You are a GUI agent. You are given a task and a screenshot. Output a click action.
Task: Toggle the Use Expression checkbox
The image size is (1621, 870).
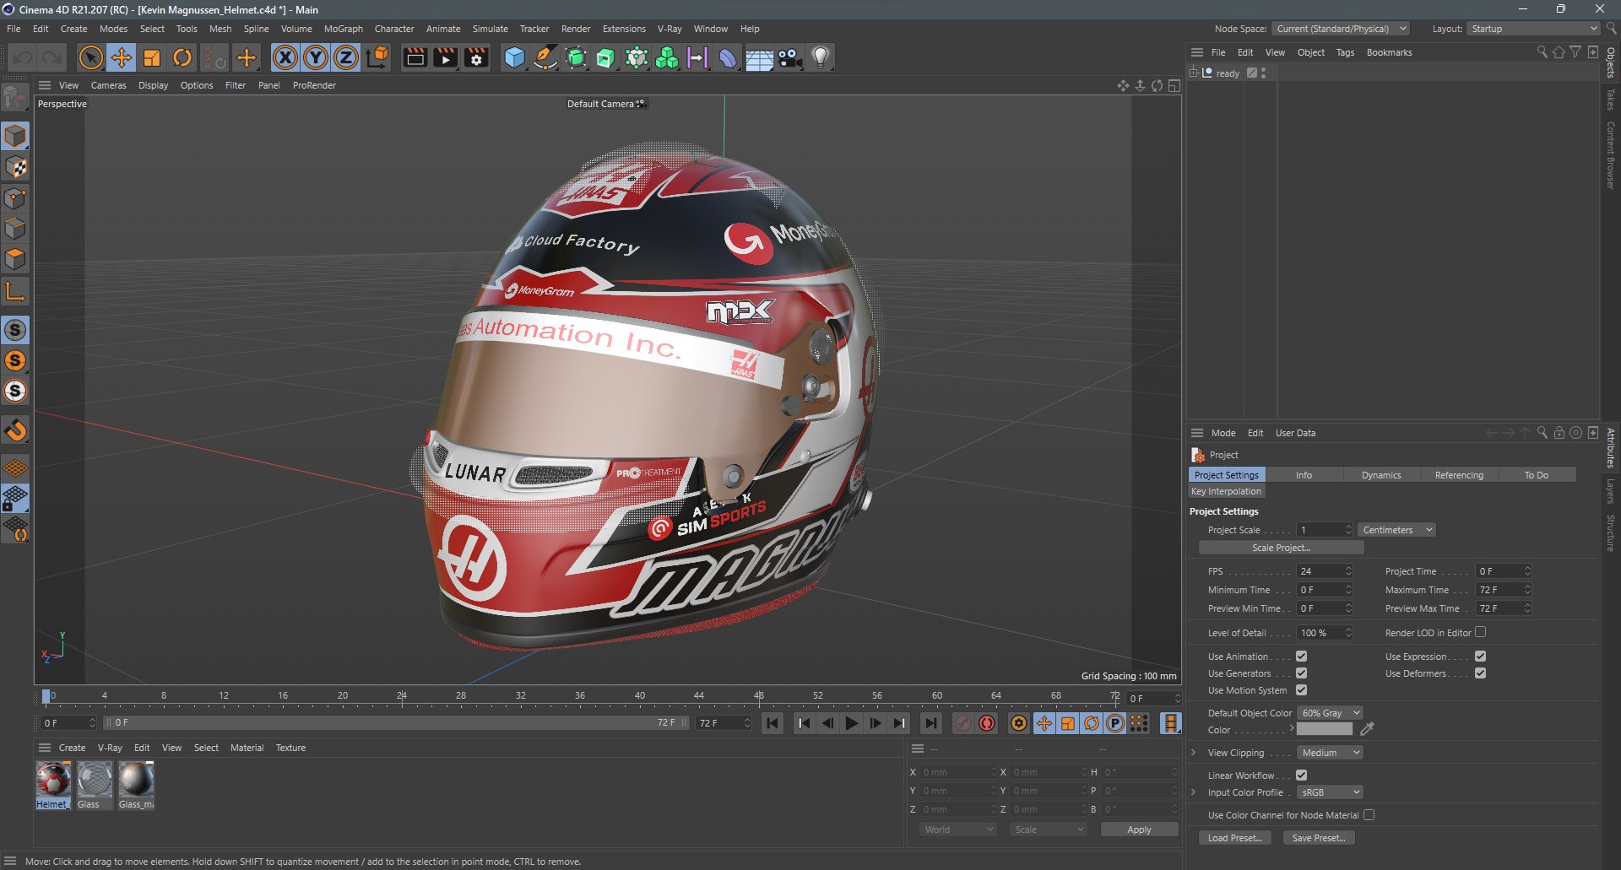click(1480, 657)
